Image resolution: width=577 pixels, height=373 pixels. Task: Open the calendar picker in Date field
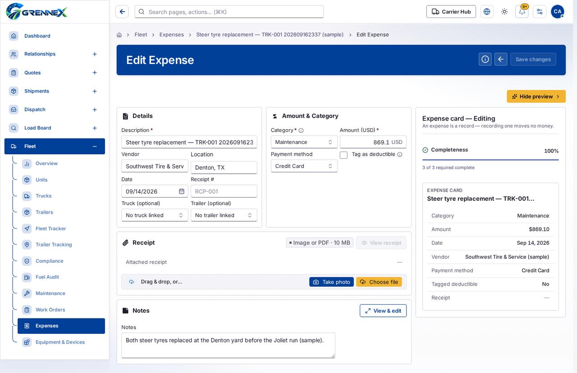[182, 191]
